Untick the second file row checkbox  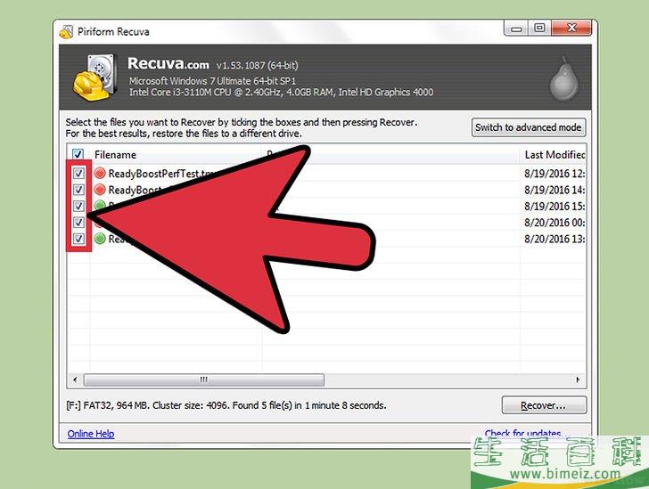pyautogui.click(x=78, y=190)
